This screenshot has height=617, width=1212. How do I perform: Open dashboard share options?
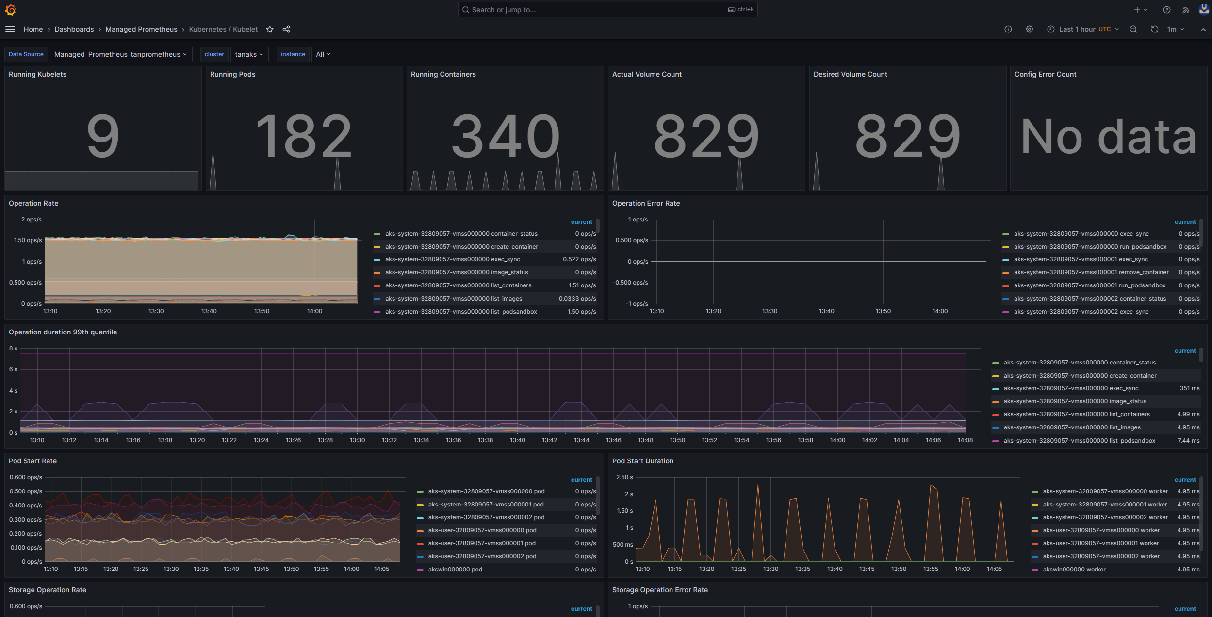pyautogui.click(x=286, y=29)
